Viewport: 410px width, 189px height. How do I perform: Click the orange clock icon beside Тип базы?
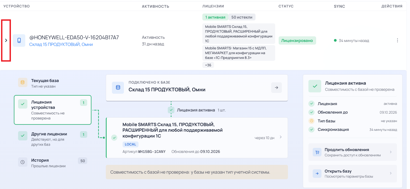311,121
